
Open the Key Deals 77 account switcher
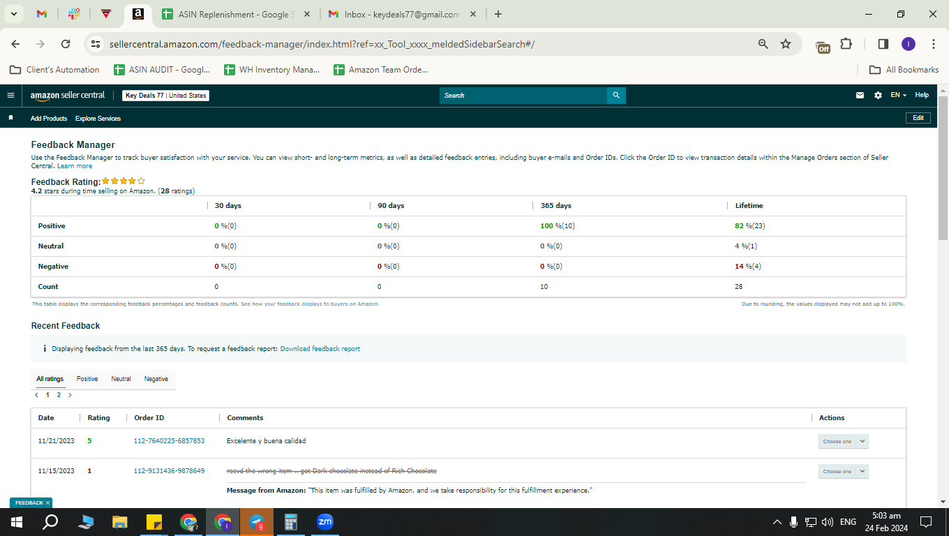(x=166, y=96)
